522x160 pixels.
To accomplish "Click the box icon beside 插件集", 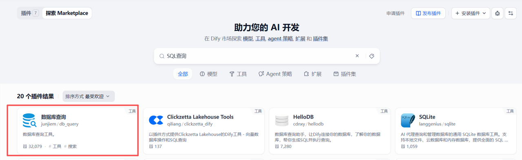I will [336, 74].
